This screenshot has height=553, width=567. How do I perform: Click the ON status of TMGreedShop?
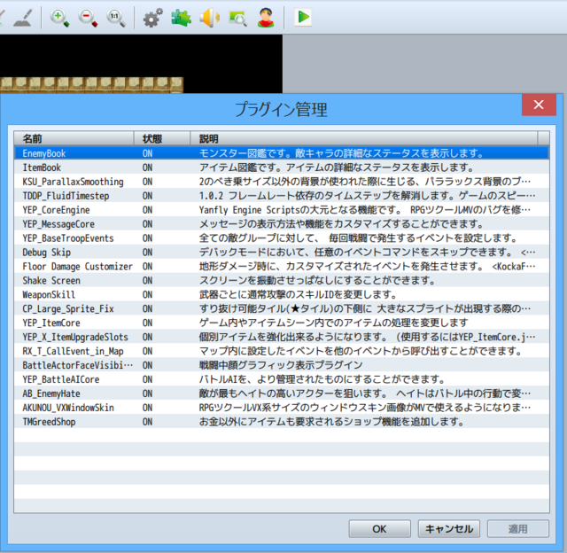click(147, 421)
